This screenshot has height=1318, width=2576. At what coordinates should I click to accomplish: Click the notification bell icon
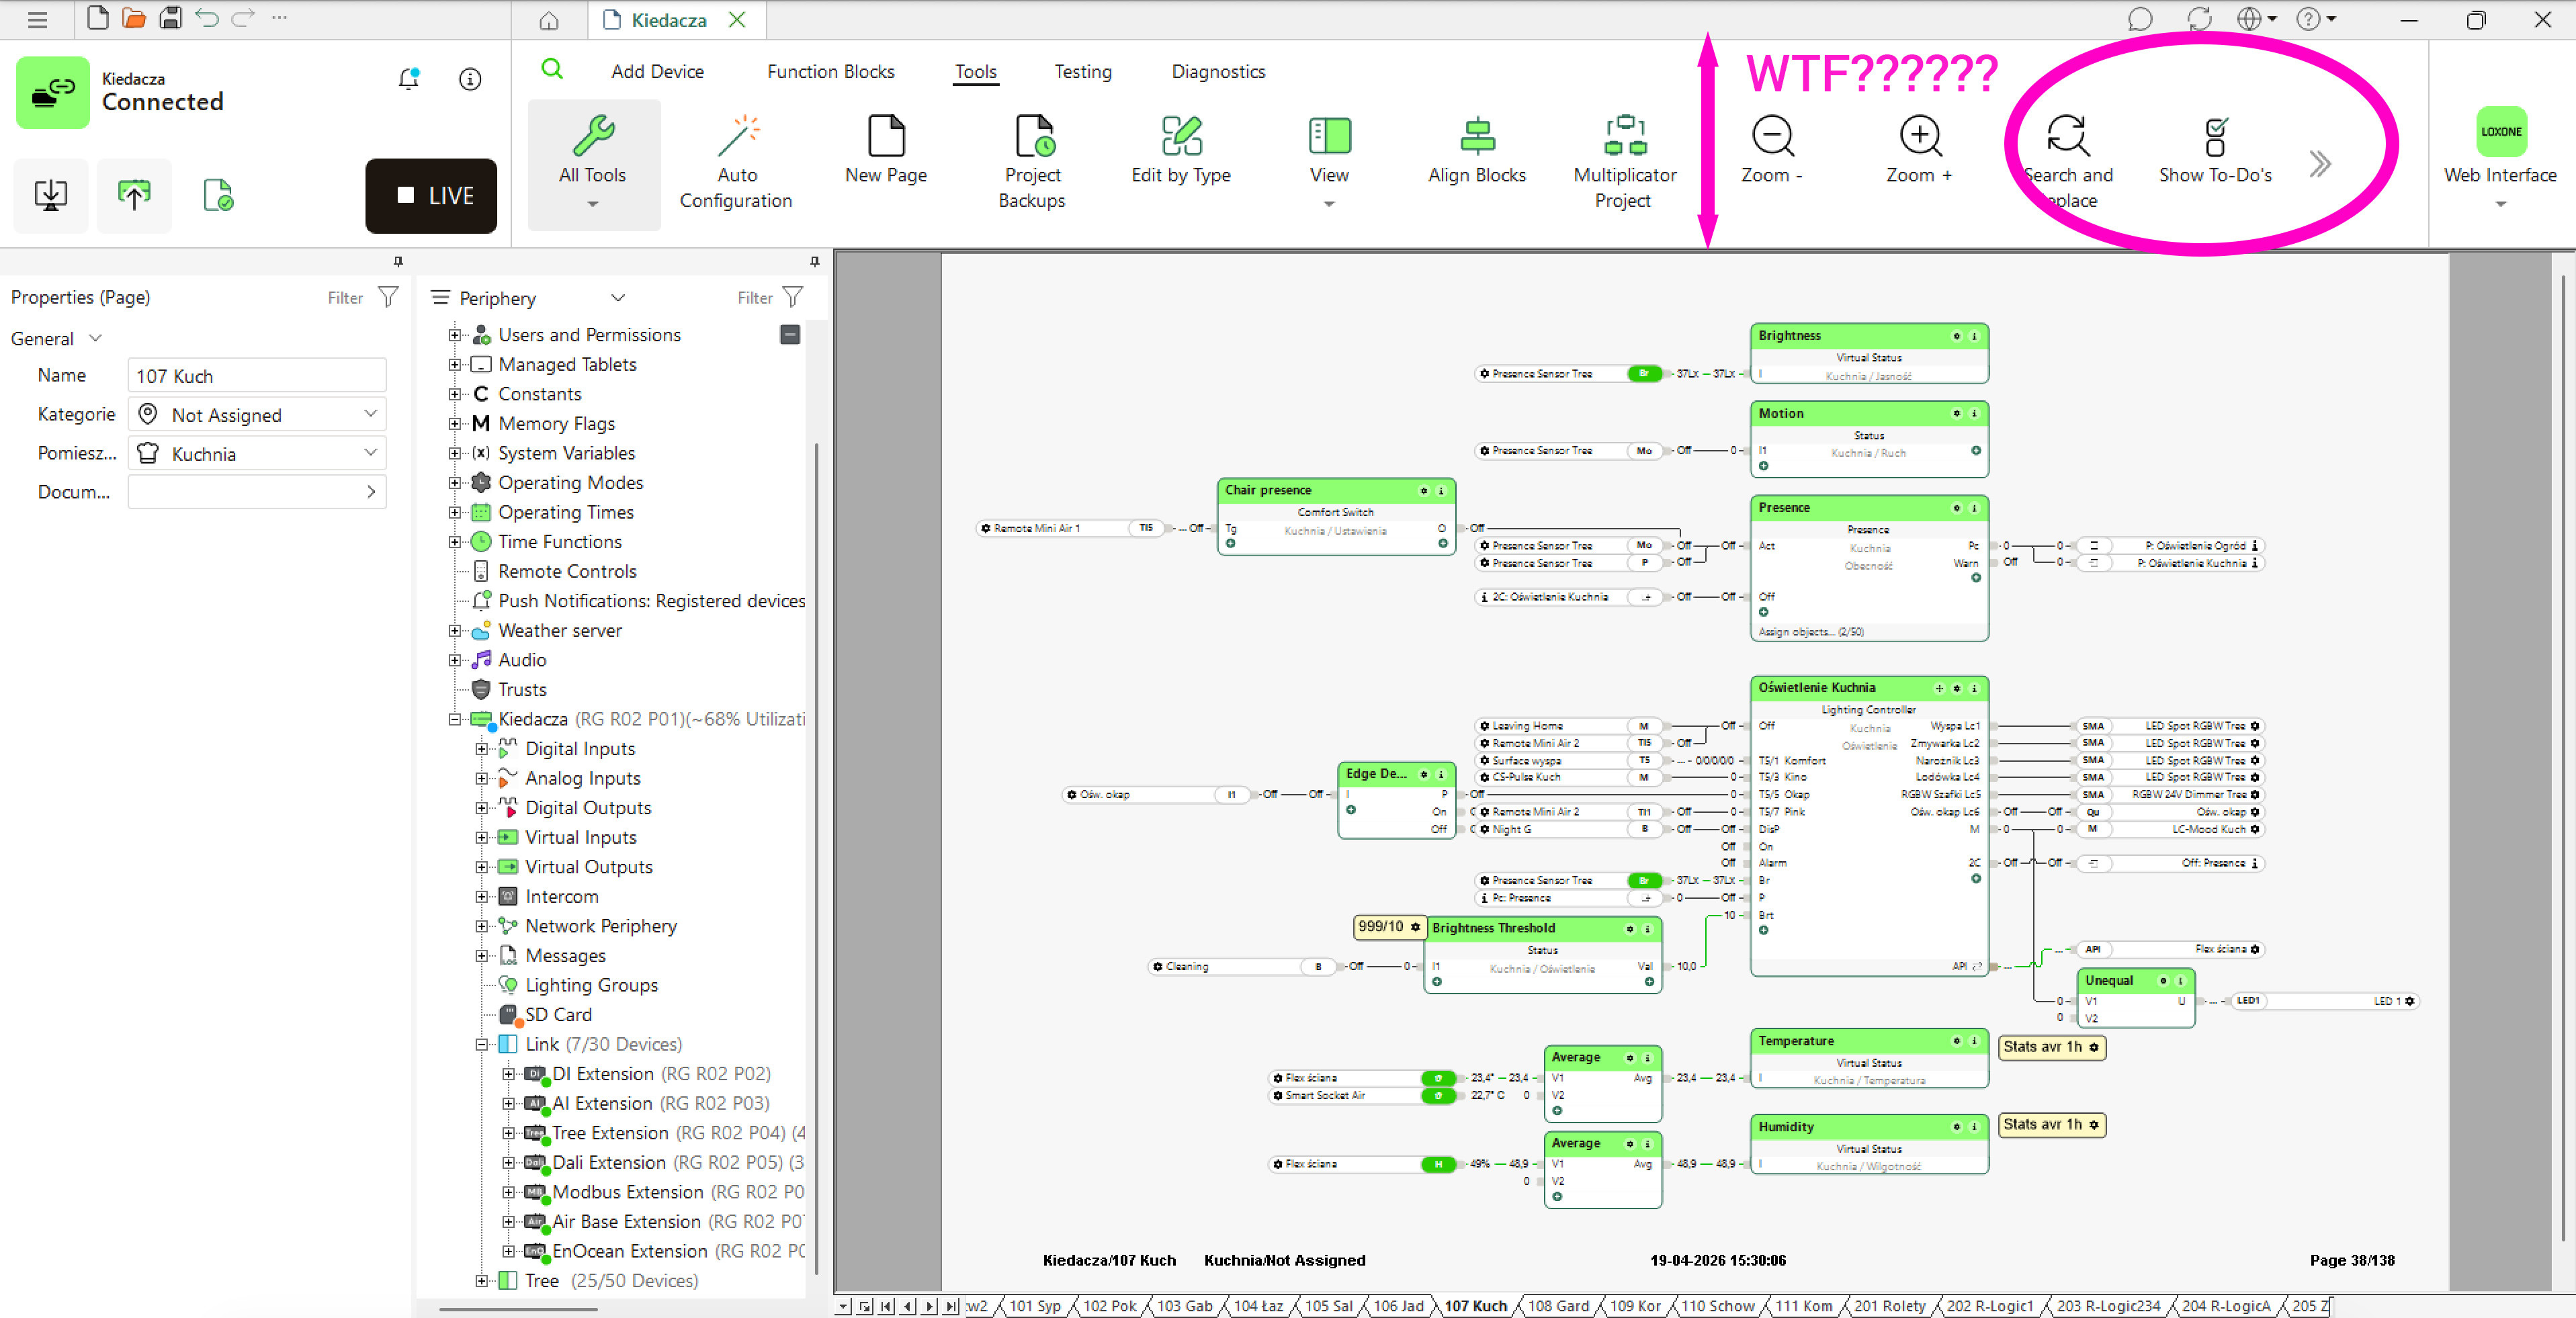coord(408,79)
